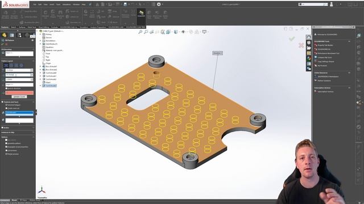Select the Polygon pattern layout icon
This screenshot has height=204, width=364.
pyautogui.click(x=22, y=66)
